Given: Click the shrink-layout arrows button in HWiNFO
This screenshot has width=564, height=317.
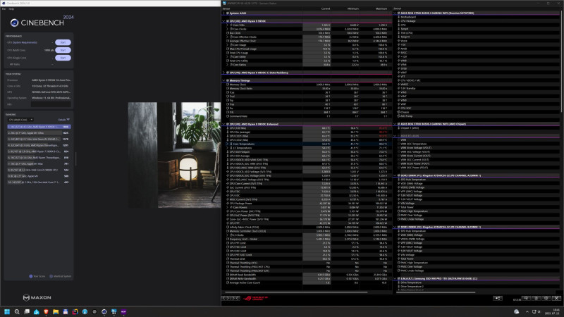Looking at the screenshot, I should tap(235, 298).
